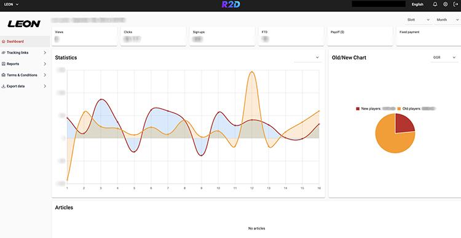
Task: Click the FTD stat card
Action: (x=291, y=36)
